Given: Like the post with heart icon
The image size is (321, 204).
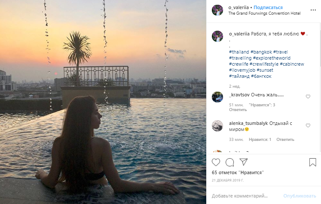Looking at the screenshot, I should 216,163.
